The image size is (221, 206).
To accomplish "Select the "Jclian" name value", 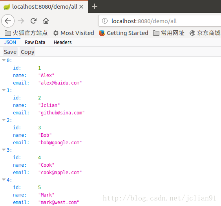I will click(49, 105).
